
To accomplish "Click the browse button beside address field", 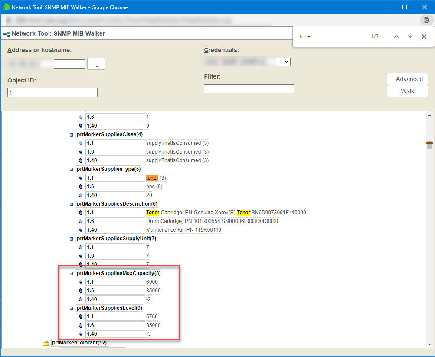I will (x=96, y=64).
